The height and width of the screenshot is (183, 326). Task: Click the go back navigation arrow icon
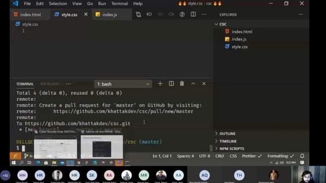click(x=149, y=14)
